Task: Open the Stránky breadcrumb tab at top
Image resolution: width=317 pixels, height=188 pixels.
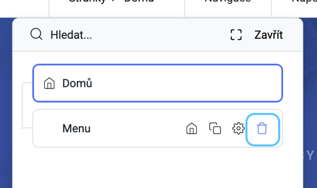Action: pos(87,2)
